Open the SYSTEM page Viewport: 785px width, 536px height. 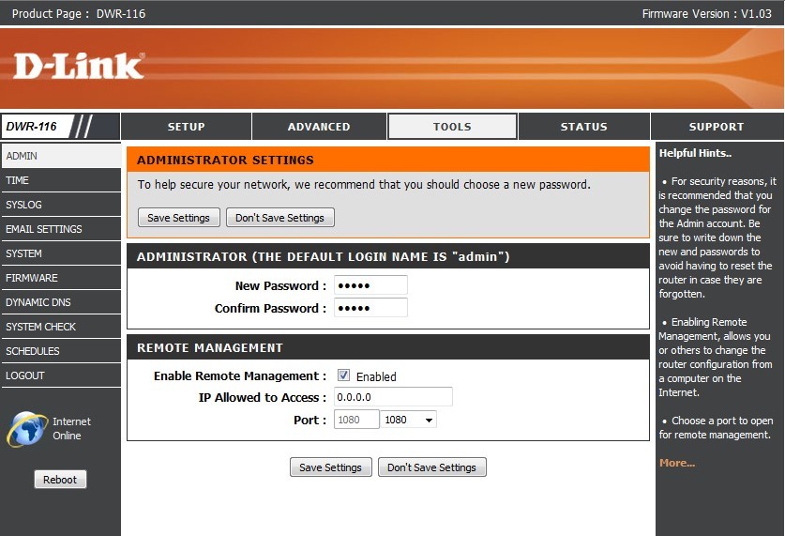tap(61, 253)
